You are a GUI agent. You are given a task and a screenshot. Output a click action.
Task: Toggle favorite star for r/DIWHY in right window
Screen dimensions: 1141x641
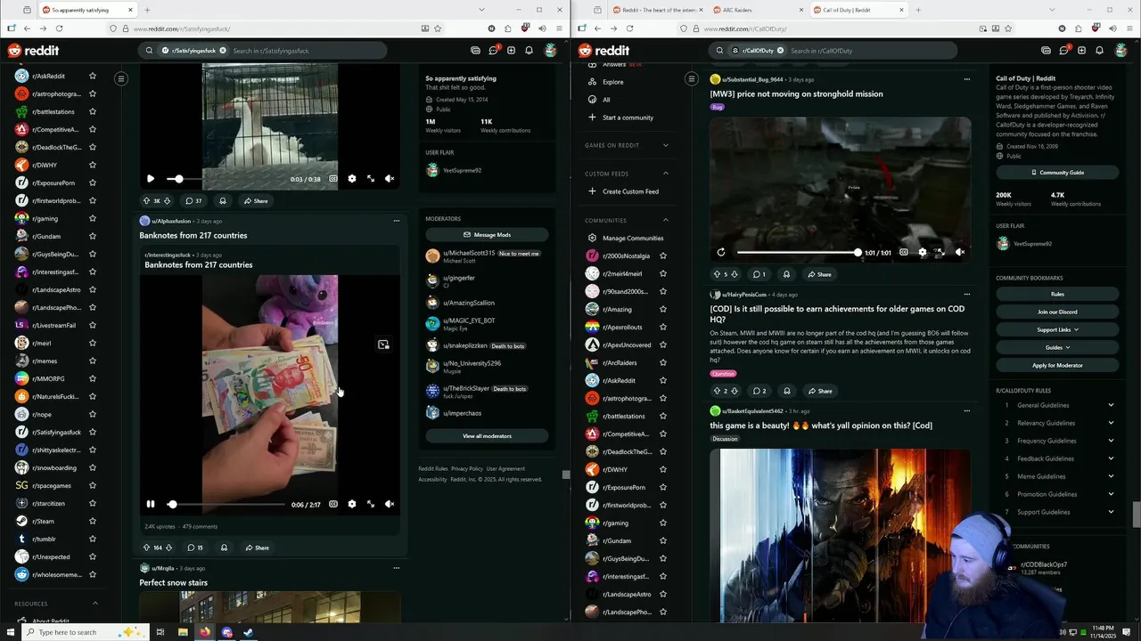pos(662,469)
